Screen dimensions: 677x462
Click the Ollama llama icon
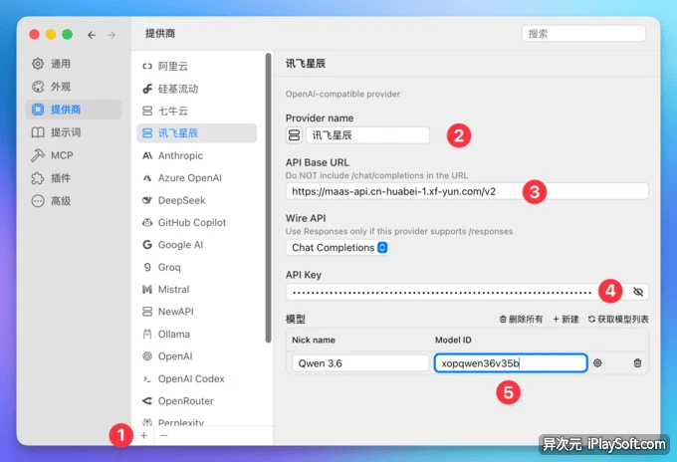(x=147, y=334)
